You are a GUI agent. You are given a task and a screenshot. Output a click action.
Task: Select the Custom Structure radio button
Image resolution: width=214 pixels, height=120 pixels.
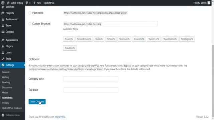30,24
